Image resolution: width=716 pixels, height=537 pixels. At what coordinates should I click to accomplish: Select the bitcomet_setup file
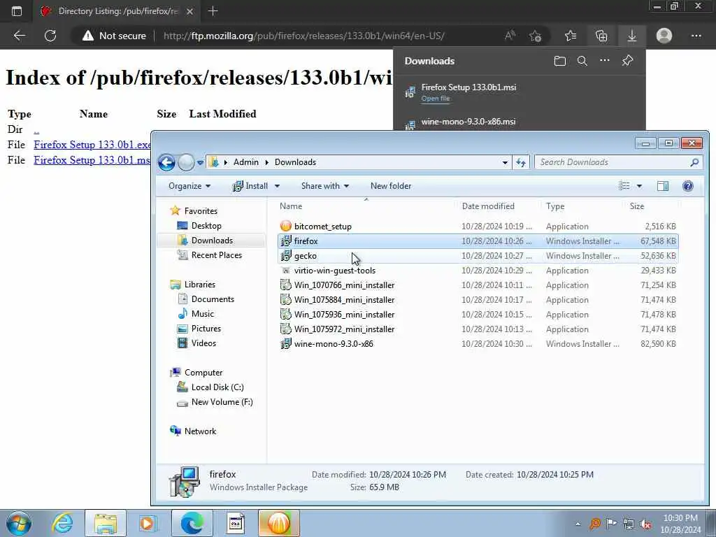[478, 227]
